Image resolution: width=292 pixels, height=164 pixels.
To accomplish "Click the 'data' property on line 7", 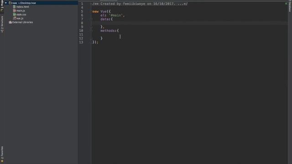I will 104,19.
